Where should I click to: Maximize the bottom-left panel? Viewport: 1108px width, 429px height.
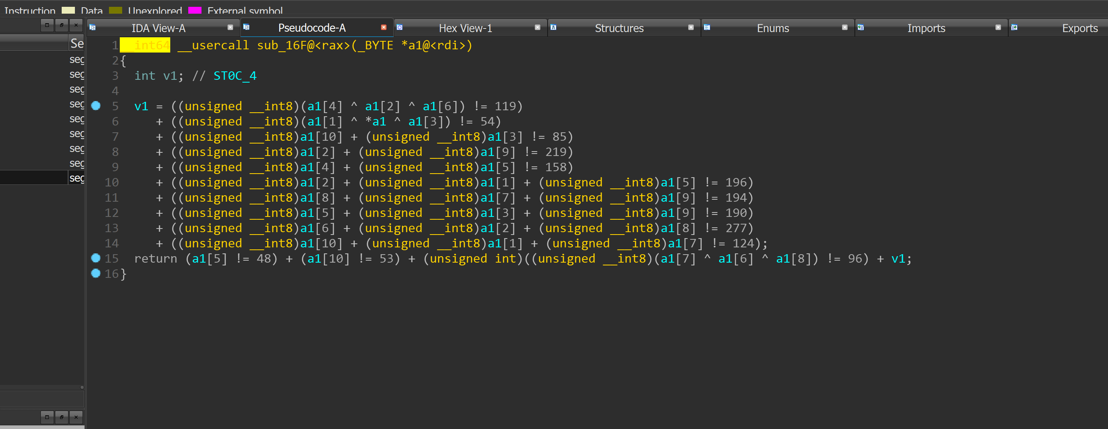pyautogui.click(x=47, y=417)
